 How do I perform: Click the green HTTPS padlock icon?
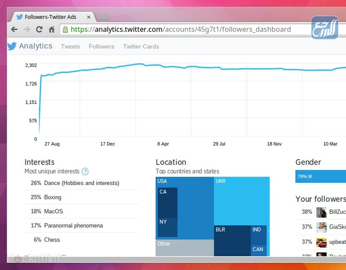point(66,30)
